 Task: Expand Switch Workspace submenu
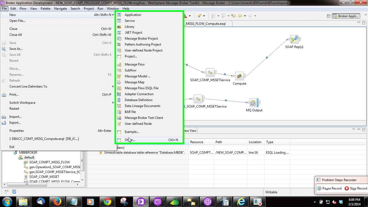tap(113, 103)
